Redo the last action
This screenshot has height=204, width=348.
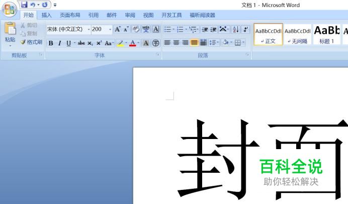coord(45,5)
